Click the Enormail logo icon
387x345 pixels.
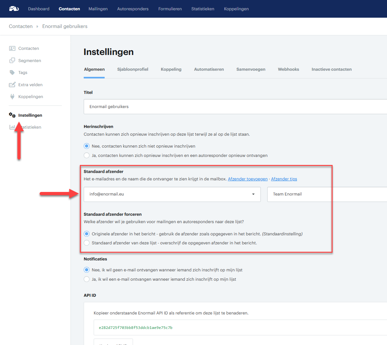(14, 9)
